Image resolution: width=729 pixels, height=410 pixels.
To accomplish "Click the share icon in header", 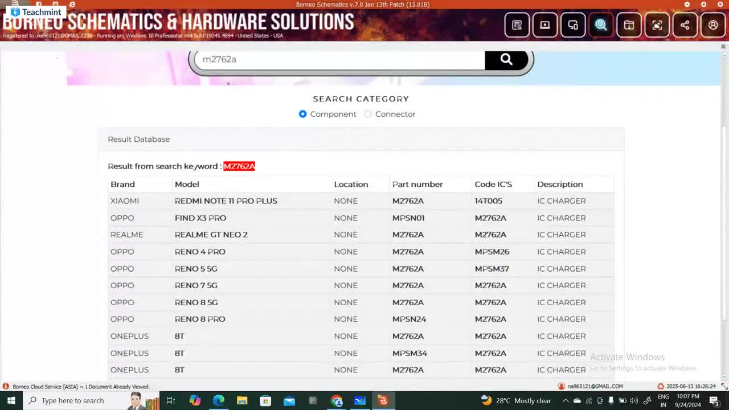I will coord(685,25).
